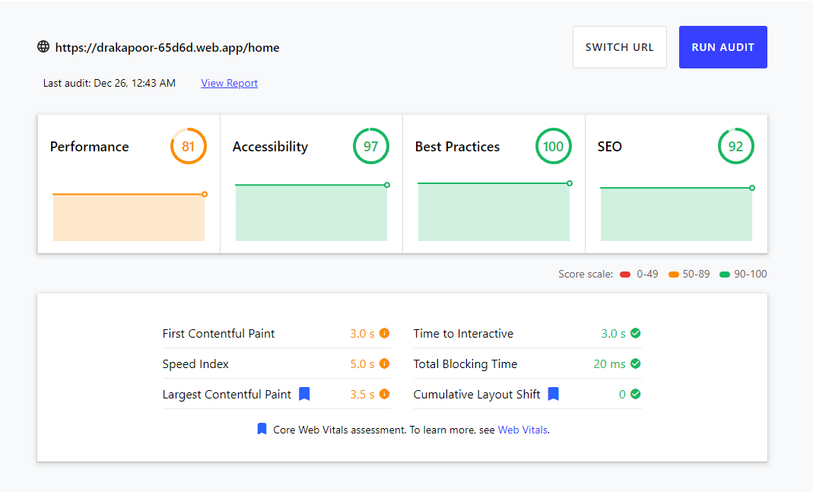This screenshot has width=813, height=492.
Task: Follow the Web Vitals link
Action: 522,430
